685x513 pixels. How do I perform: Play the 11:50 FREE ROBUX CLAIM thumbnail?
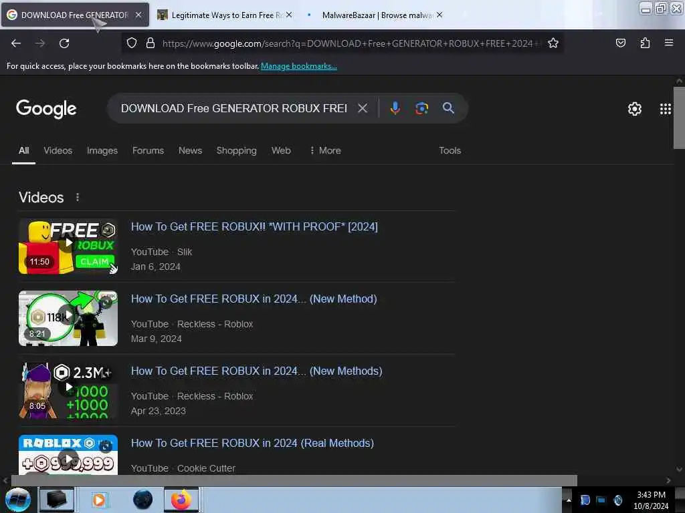[x=68, y=246]
